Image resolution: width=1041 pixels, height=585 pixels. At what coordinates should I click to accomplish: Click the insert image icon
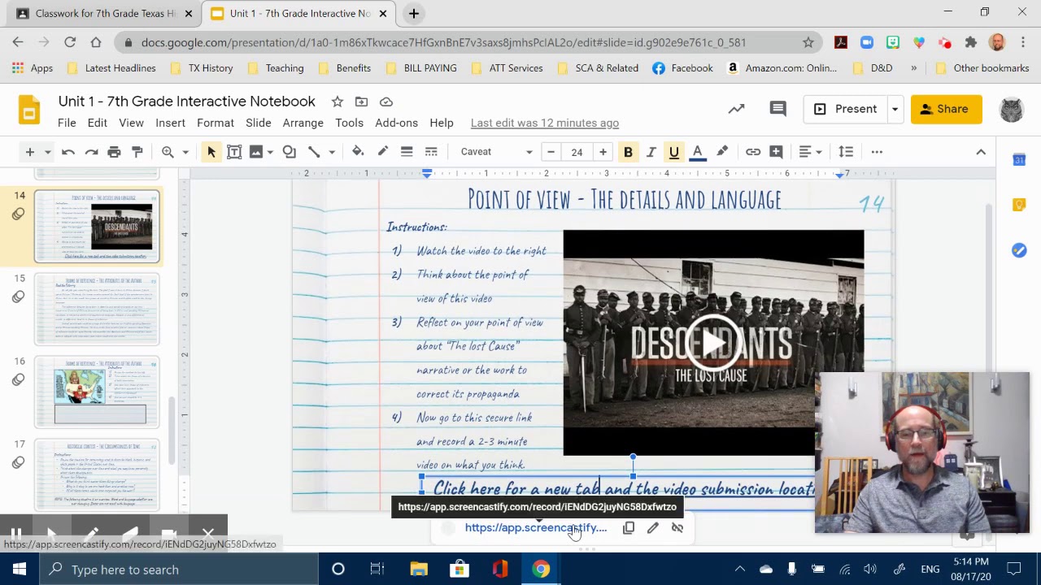256,152
